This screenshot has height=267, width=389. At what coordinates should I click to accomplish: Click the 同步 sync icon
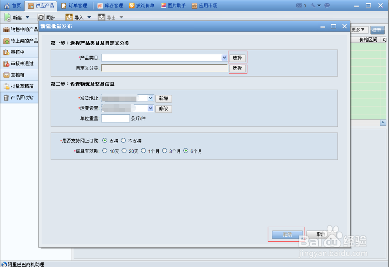[41, 18]
